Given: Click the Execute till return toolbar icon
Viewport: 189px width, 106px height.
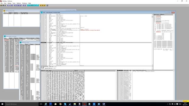Looking at the screenshot, I should point(23,5).
